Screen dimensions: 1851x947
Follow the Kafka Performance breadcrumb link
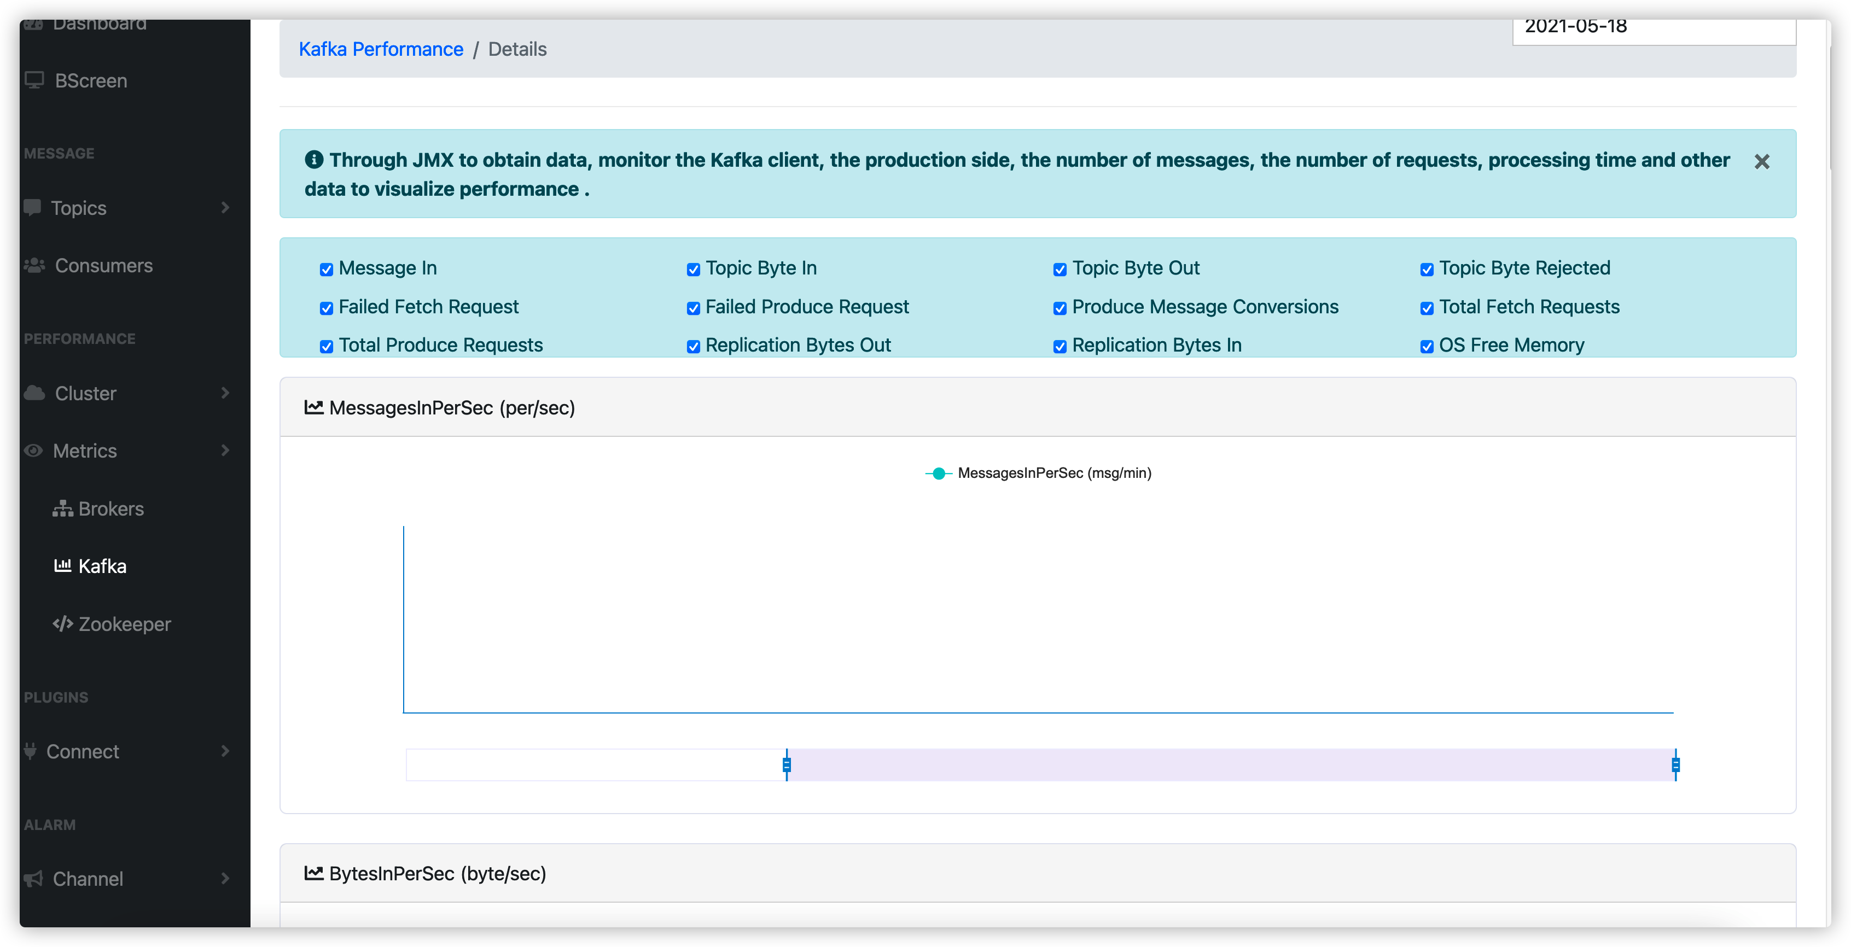(x=381, y=49)
